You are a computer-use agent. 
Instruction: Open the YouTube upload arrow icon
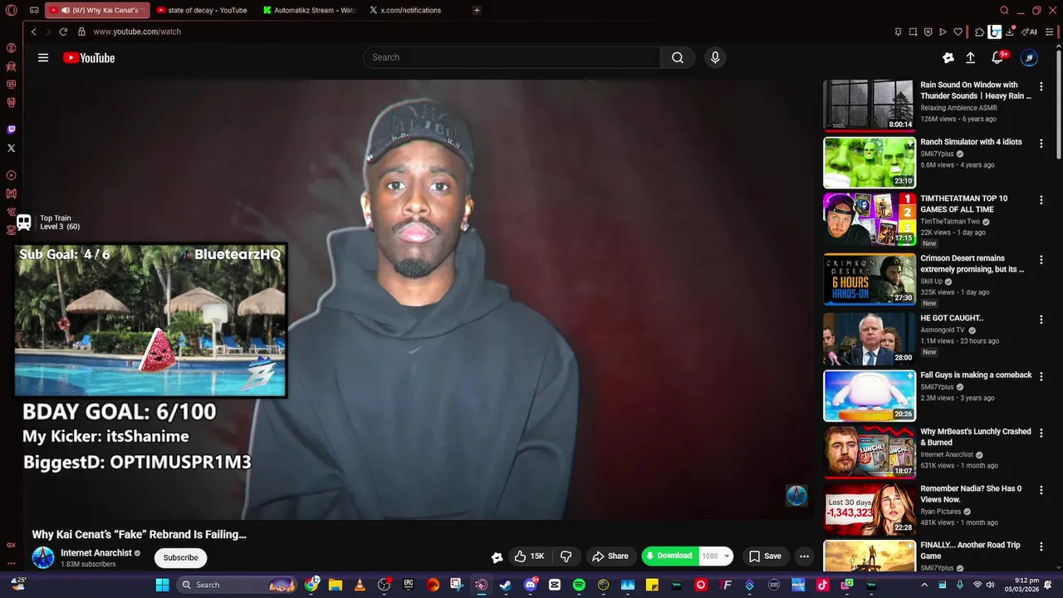click(970, 57)
